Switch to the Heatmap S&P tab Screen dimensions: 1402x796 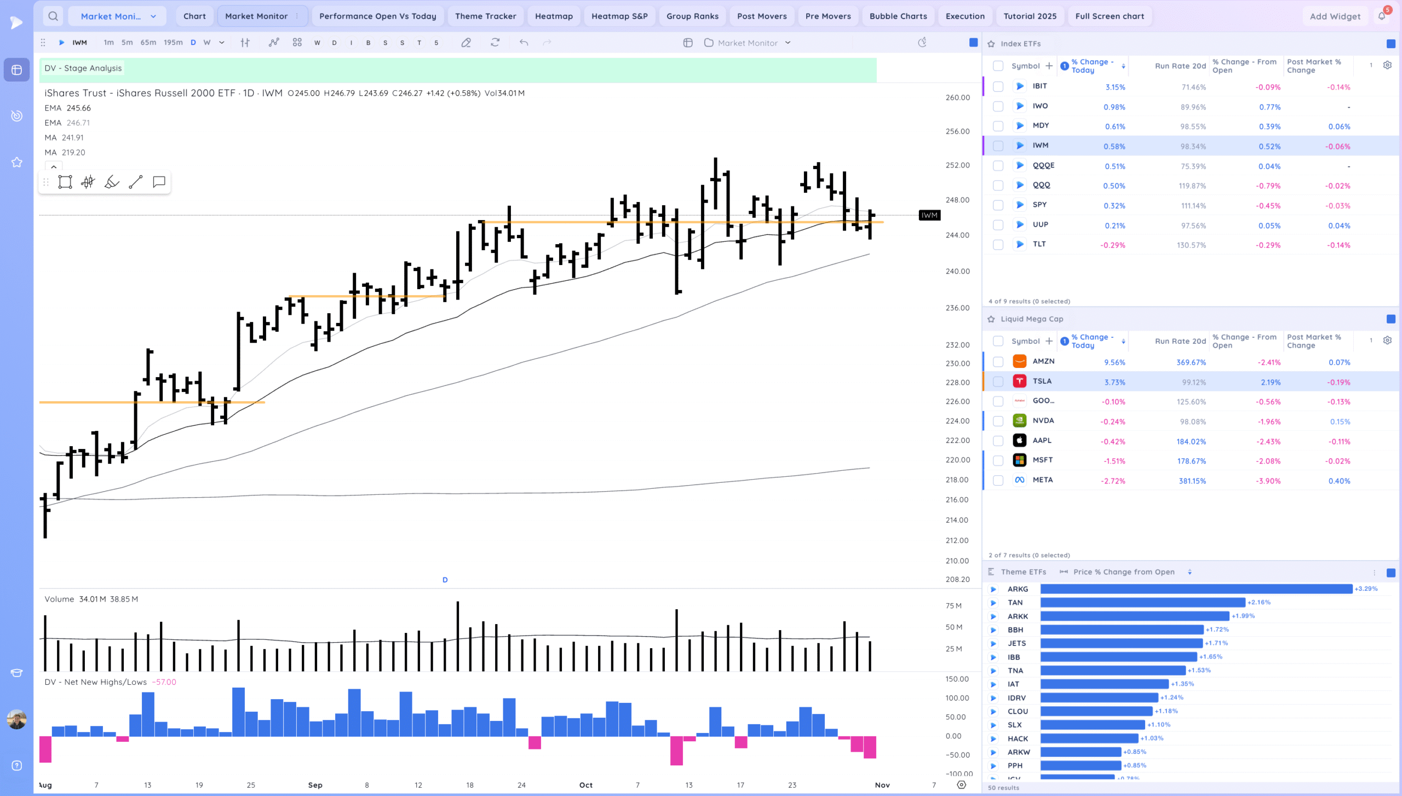click(x=619, y=16)
